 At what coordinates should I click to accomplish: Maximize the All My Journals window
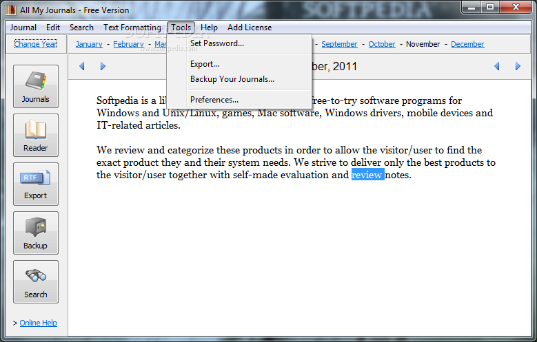(490, 7)
